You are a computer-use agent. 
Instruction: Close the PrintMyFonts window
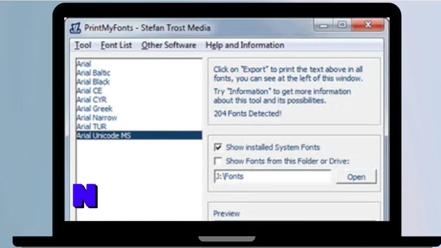368,25
